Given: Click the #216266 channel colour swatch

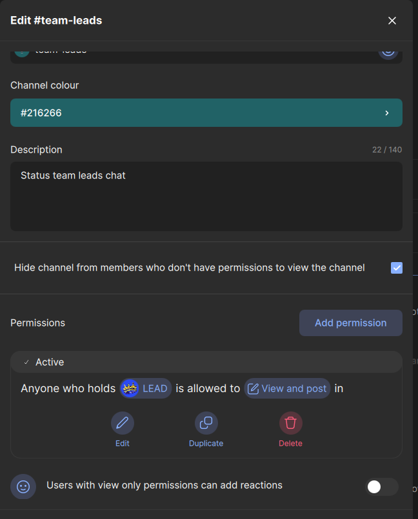Looking at the screenshot, I should tap(194, 113).
